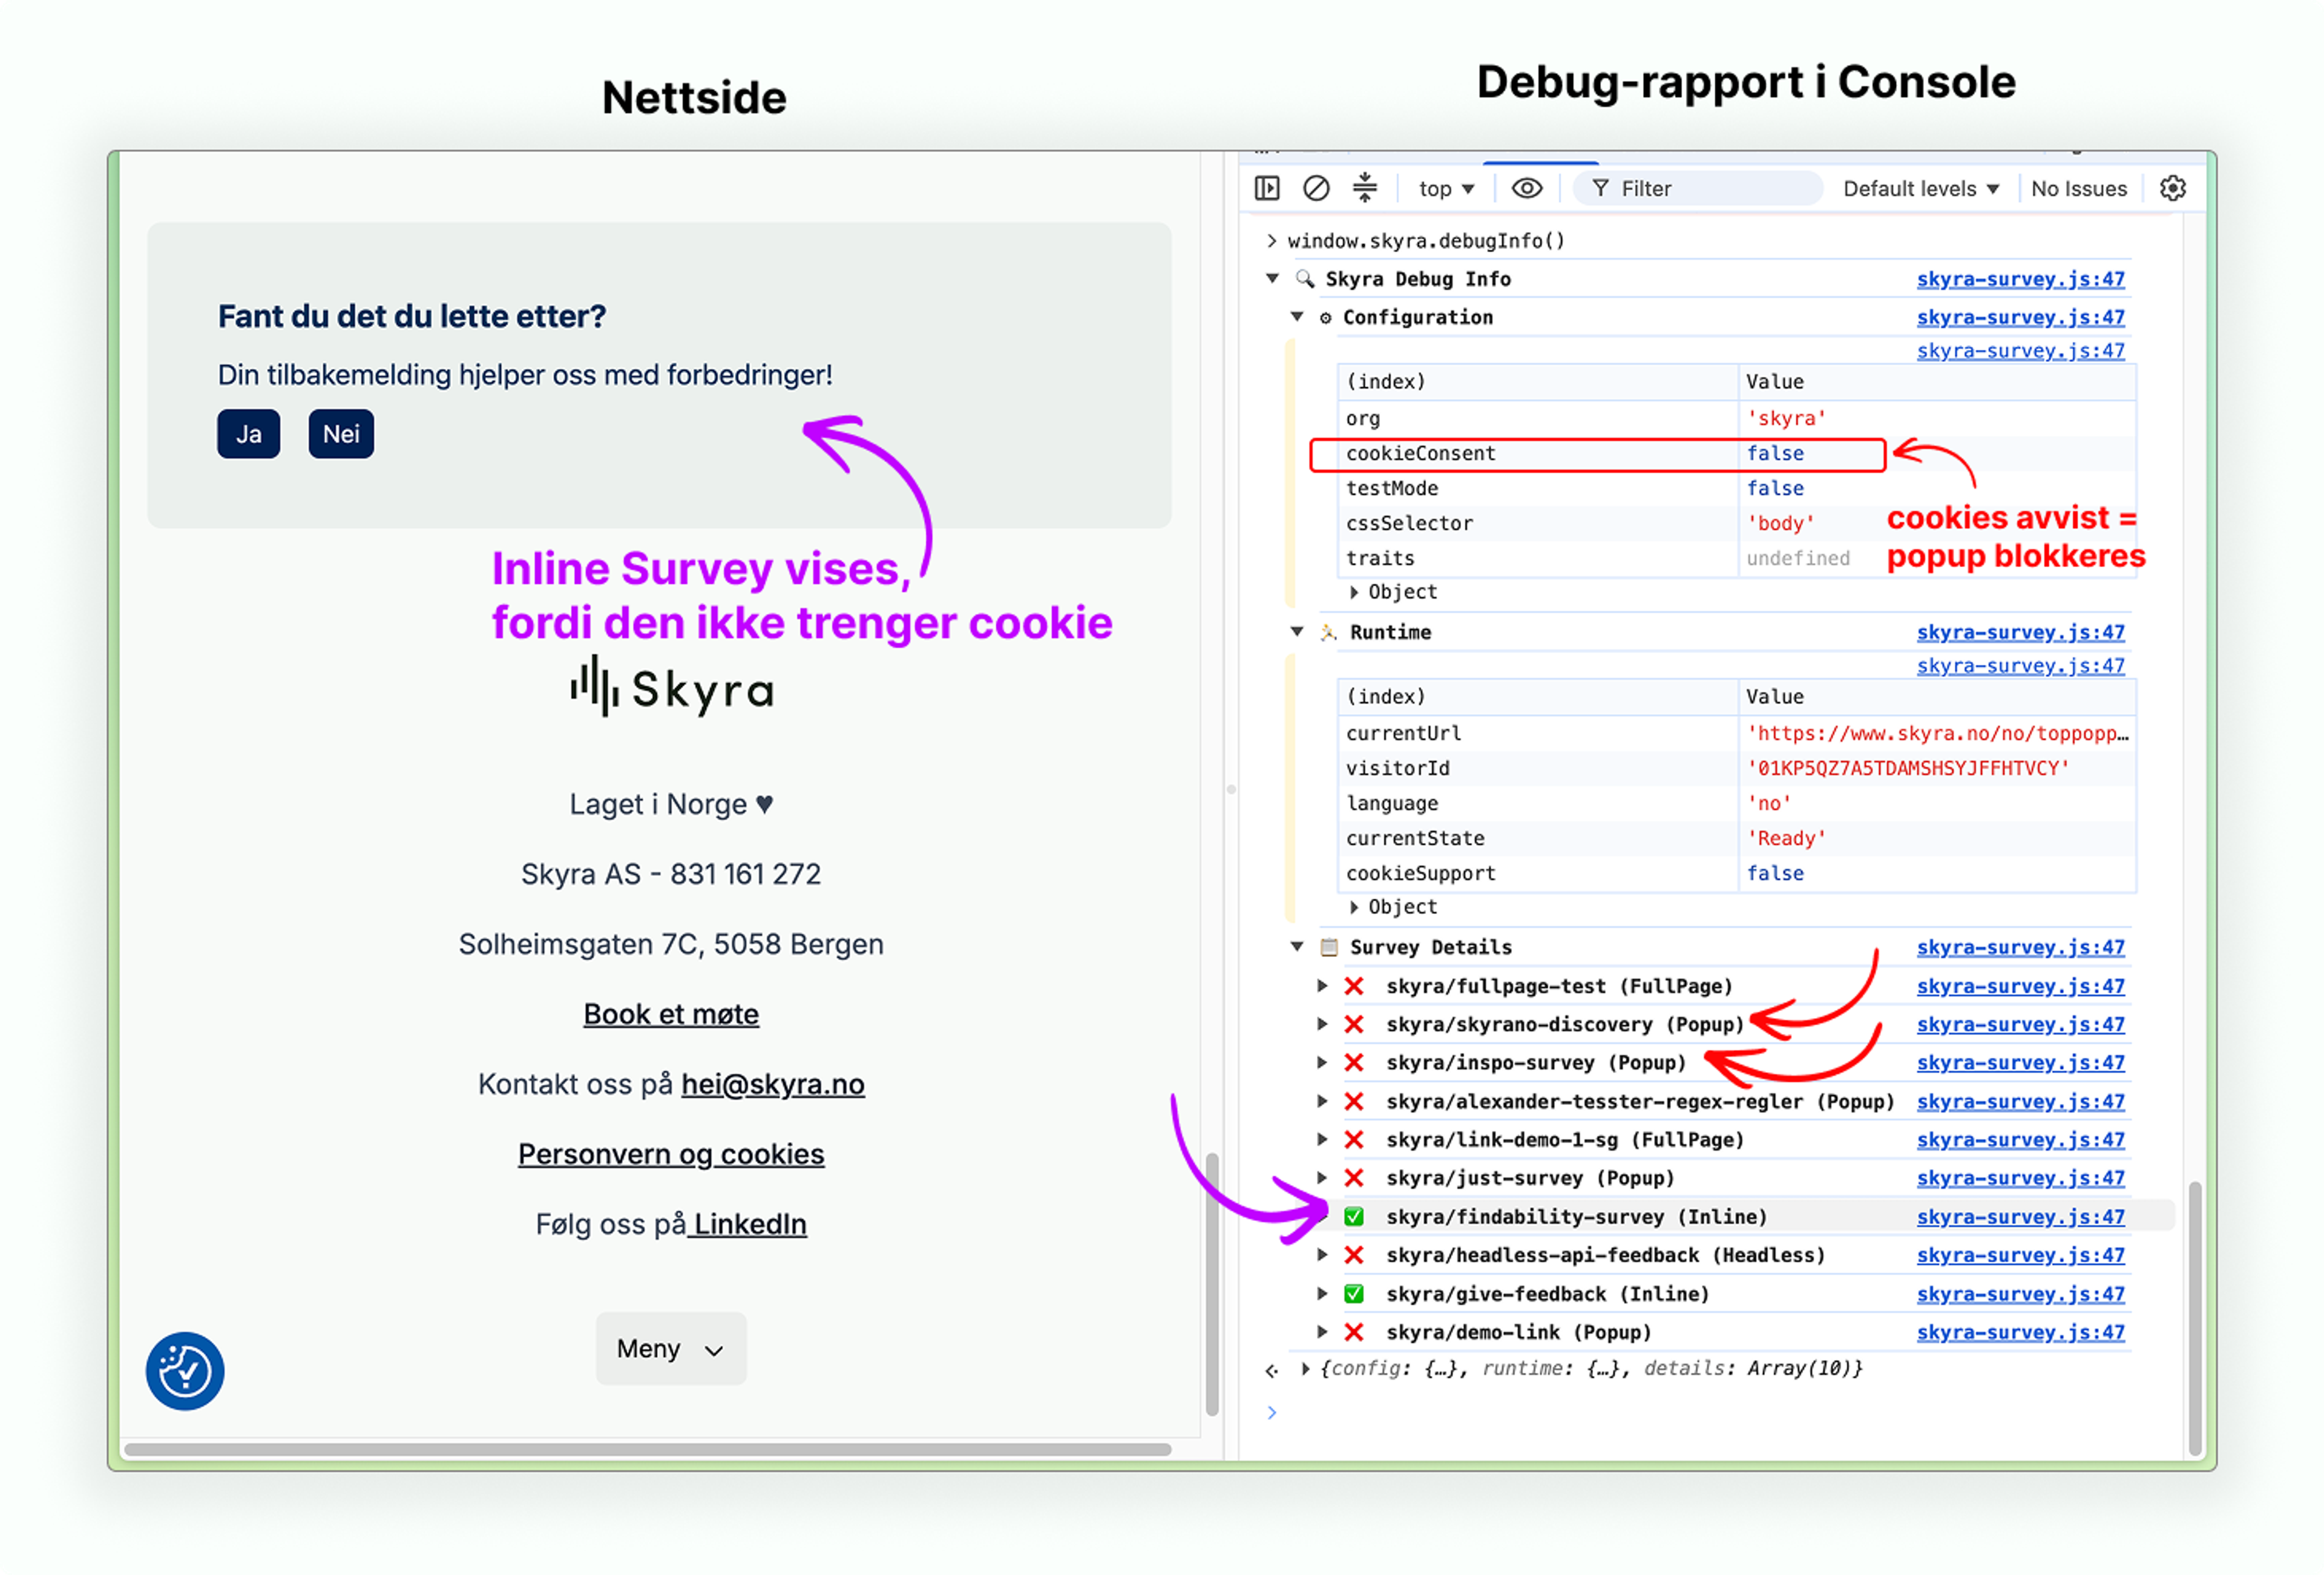Viewport: 2324px width, 1575px height.
Task: Click the Ja answer button
Action: pyautogui.click(x=249, y=434)
